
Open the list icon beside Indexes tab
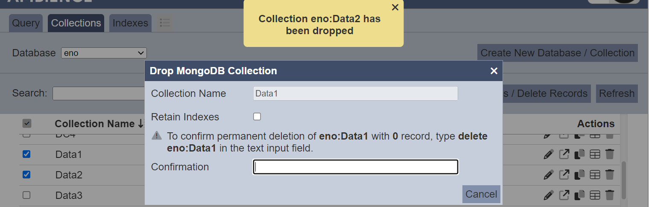165,23
